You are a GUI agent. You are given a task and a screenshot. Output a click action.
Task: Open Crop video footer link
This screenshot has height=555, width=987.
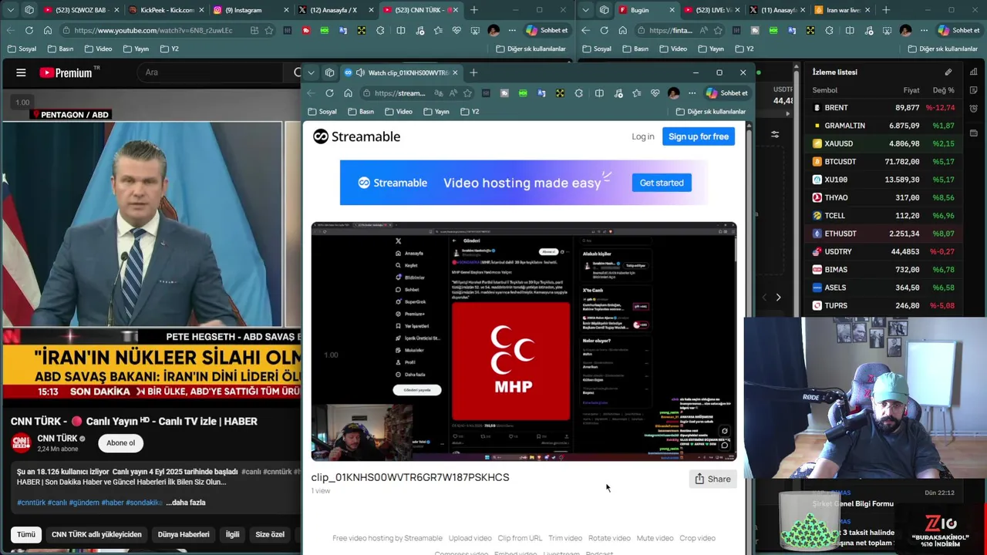click(697, 538)
